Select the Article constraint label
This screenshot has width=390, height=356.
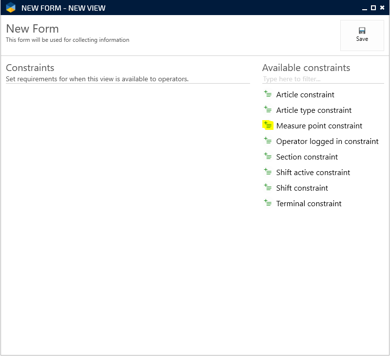(x=305, y=95)
